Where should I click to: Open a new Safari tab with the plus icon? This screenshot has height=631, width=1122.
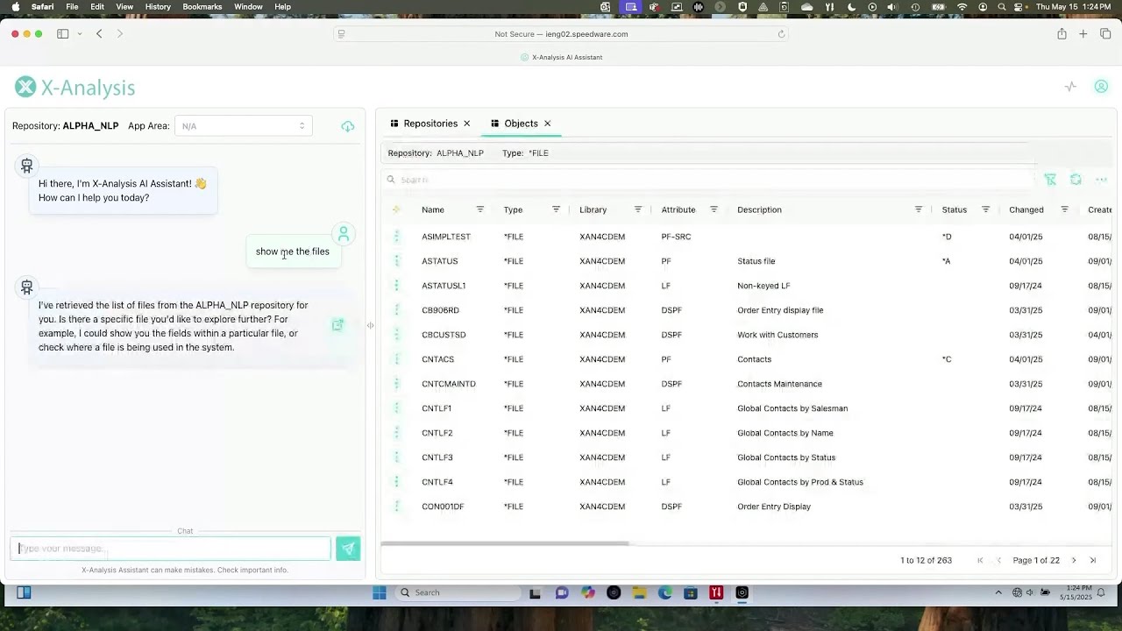click(x=1083, y=34)
